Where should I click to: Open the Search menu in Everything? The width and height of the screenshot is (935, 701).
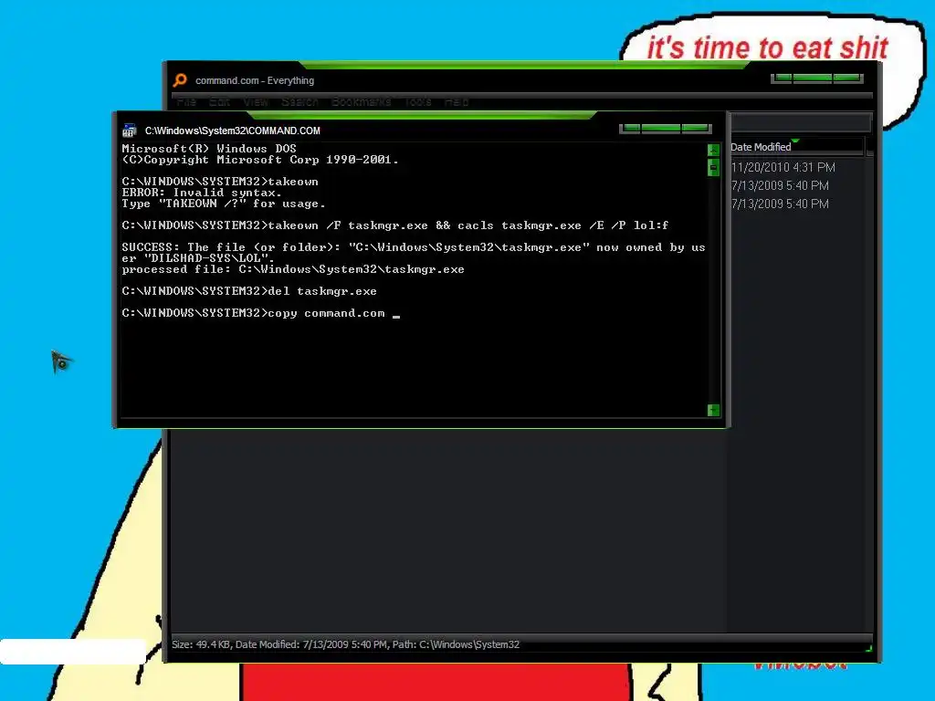tap(299, 102)
